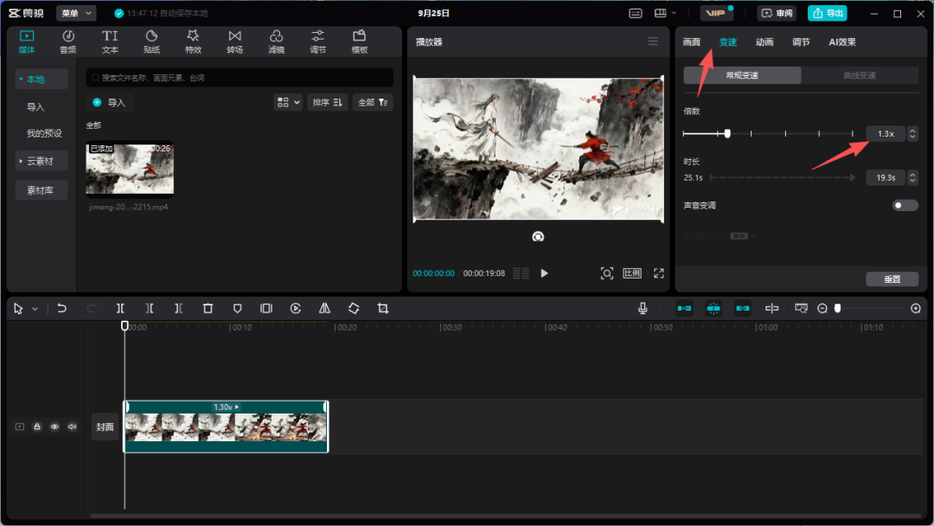Click the delete clip trash icon
Viewport: 934px width, 526px height.
(208, 308)
